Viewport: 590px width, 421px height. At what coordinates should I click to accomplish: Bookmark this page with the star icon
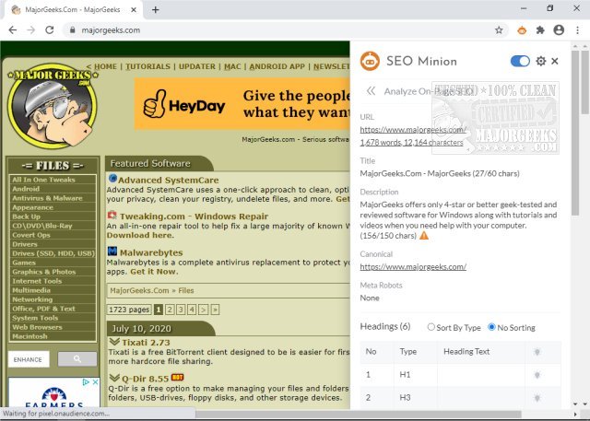pyautogui.click(x=499, y=30)
